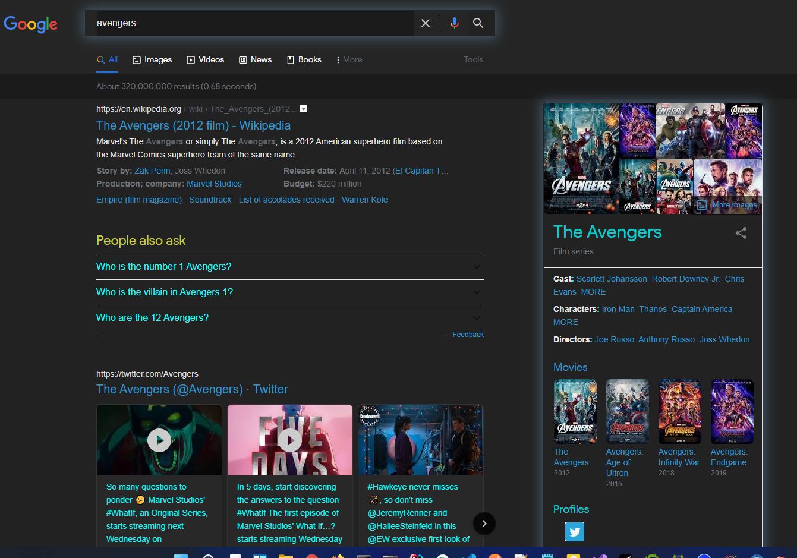The height and width of the screenshot is (558, 797).
Task: Expand 'Who is the number 1 Avengers?'
Action: pyautogui.click(x=290, y=267)
